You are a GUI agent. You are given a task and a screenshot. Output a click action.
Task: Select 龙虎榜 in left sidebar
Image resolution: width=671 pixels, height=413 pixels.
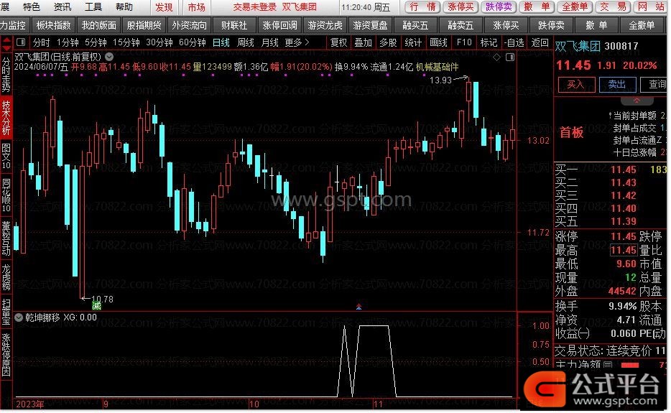6,277
